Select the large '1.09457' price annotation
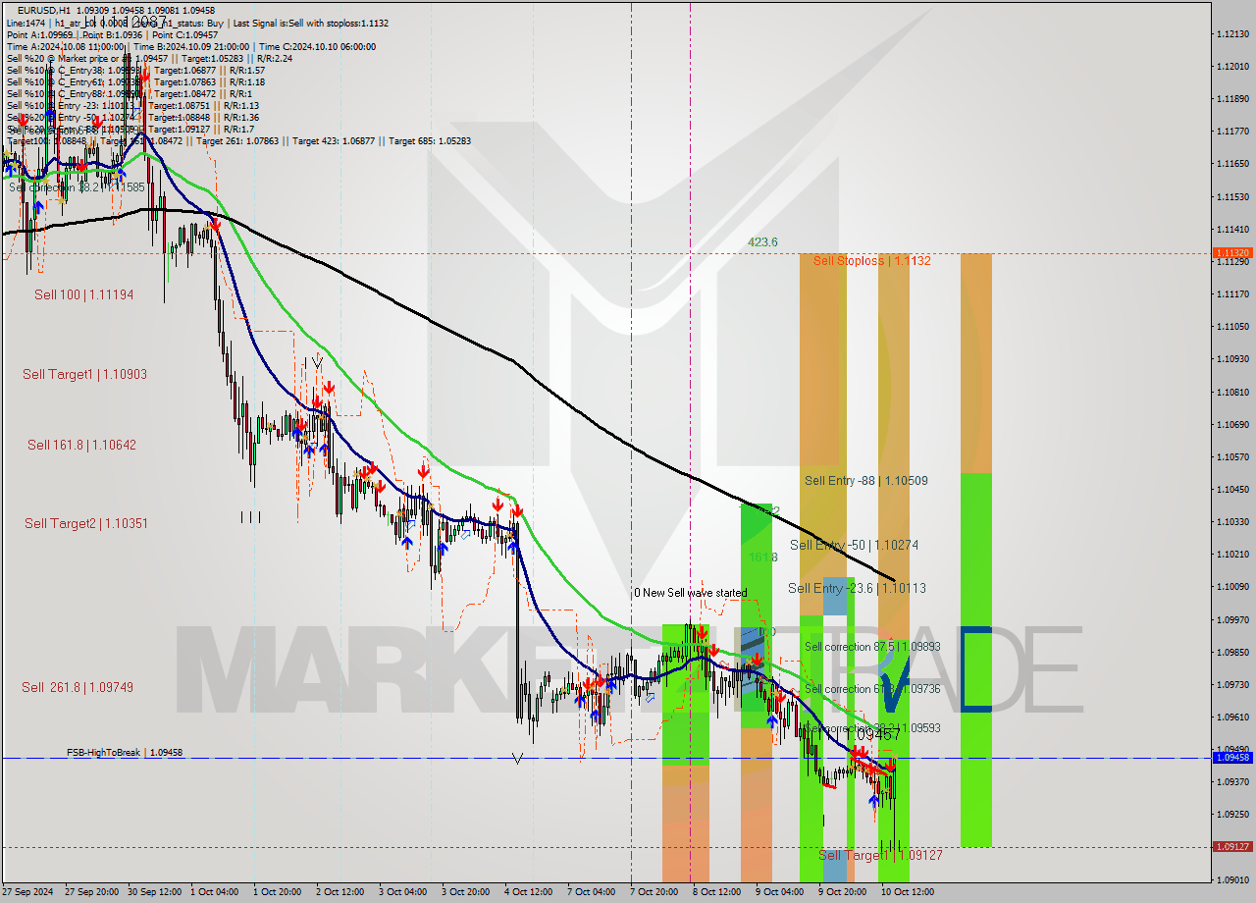 tap(872, 734)
